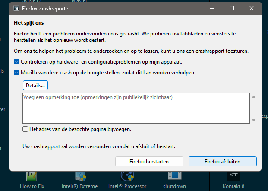Click the 'Het spijt ons' heading

tap(29, 23)
